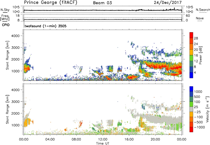Viewport: 210px width, 145px height.
Task: Pick the light green 12–16 dB Power segment
Action: pyautogui.click(x=191, y=58)
